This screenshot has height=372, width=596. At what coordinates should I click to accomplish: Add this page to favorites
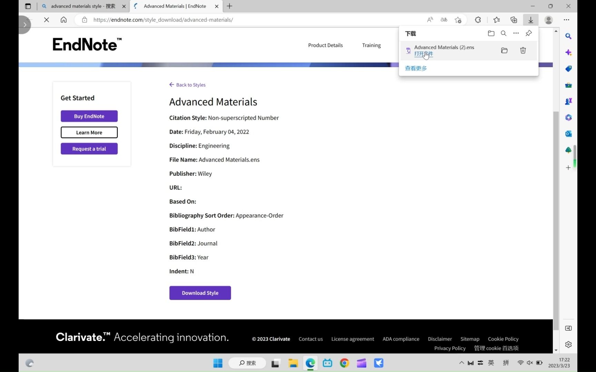(x=458, y=20)
